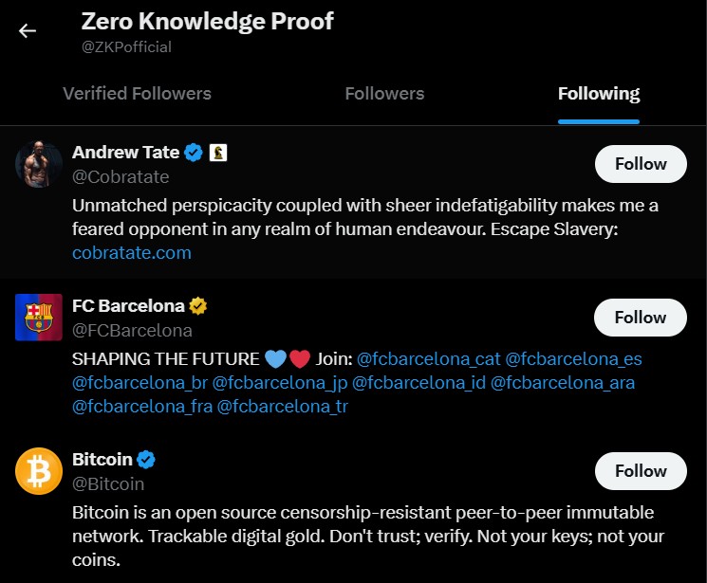Open Andrew Tate's profile picture
707x583 pixels.
(39, 165)
